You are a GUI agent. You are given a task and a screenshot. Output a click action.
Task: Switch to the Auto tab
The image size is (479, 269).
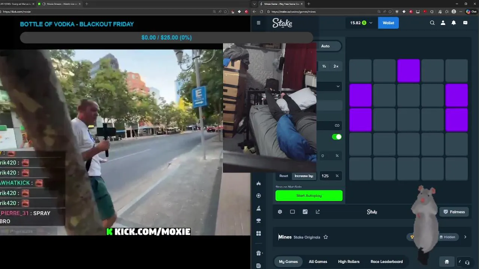[325, 46]
